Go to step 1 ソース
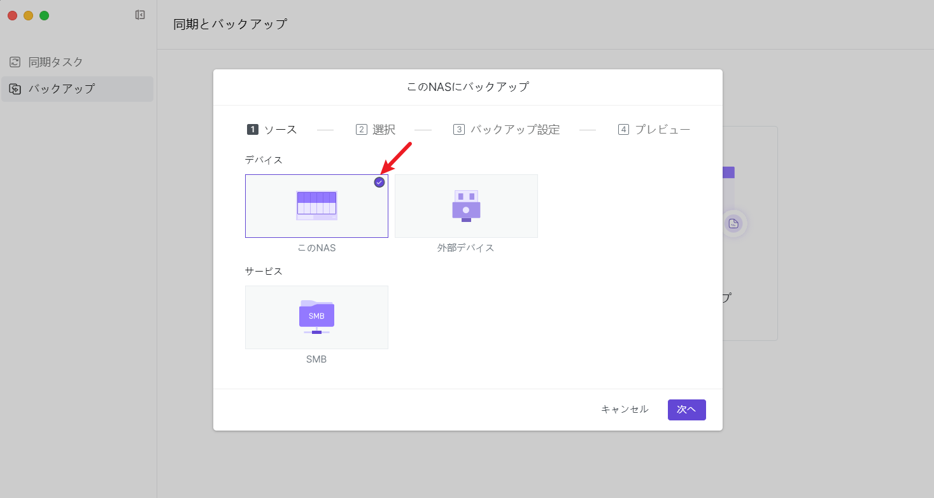934x498 pixels. click(x=272, y=130)
